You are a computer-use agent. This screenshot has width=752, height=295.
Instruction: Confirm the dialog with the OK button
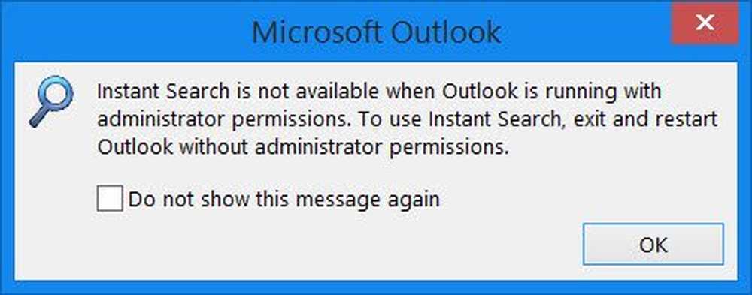[653, 244]
